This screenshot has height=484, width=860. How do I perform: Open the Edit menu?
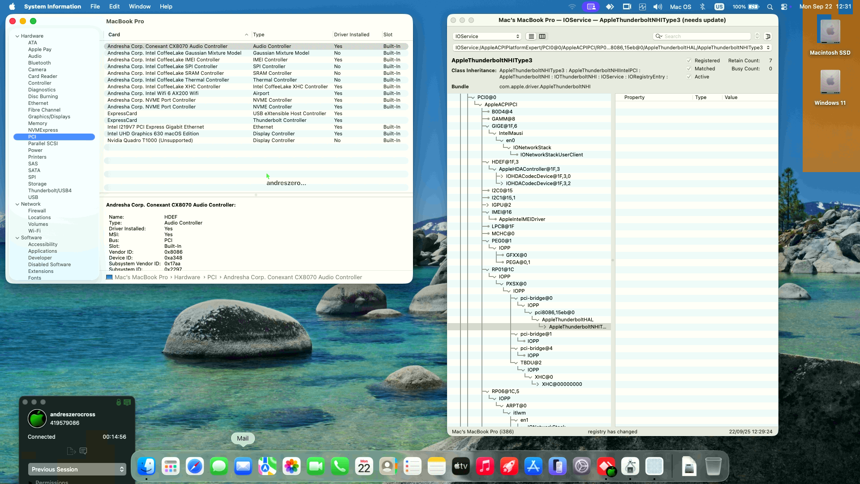[x=114, y=7]
